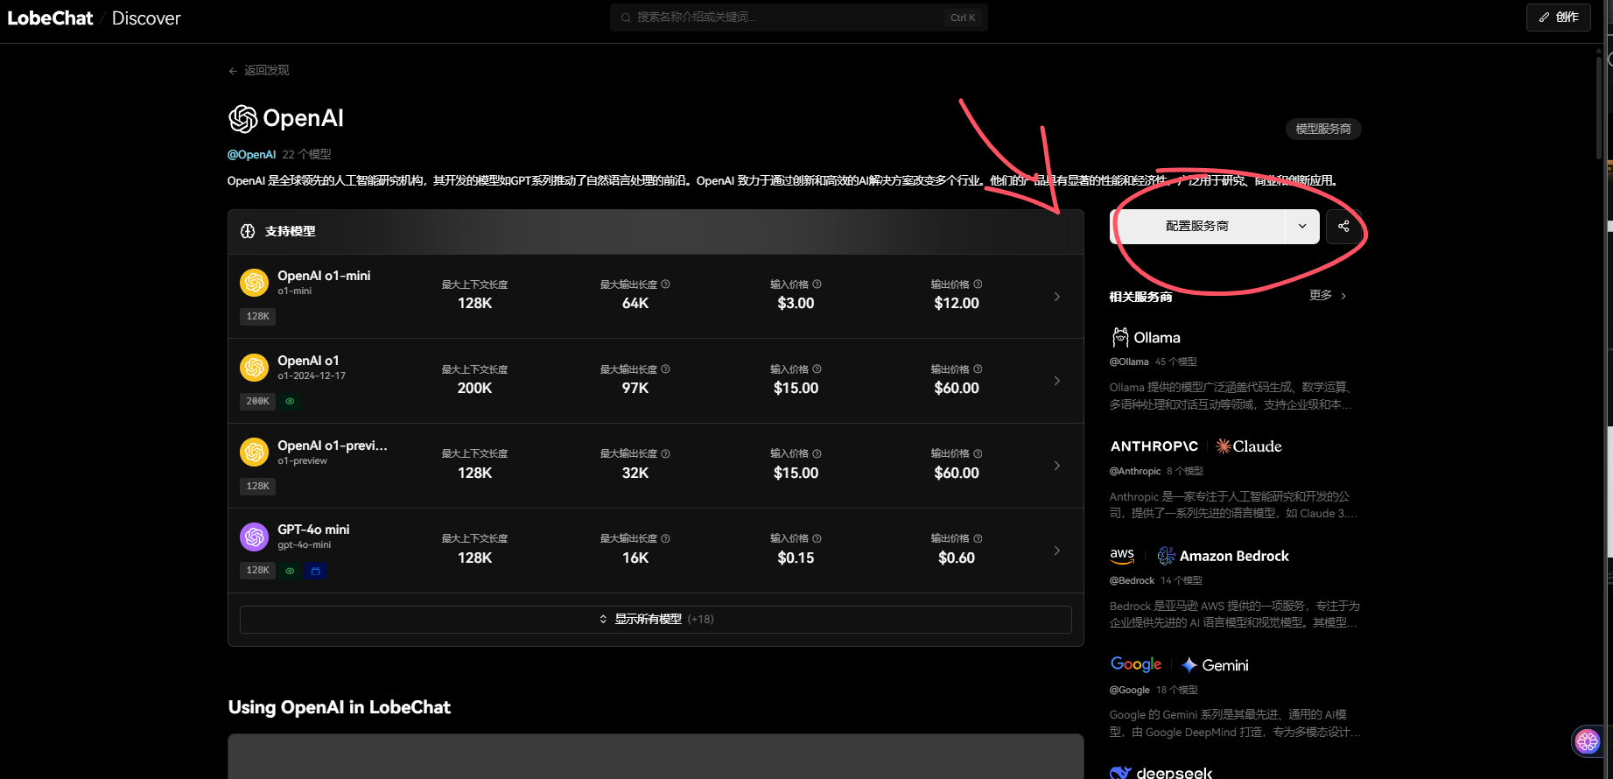
Task: Click the @Bedrock handle text
Action: [x=1132, y=580]
